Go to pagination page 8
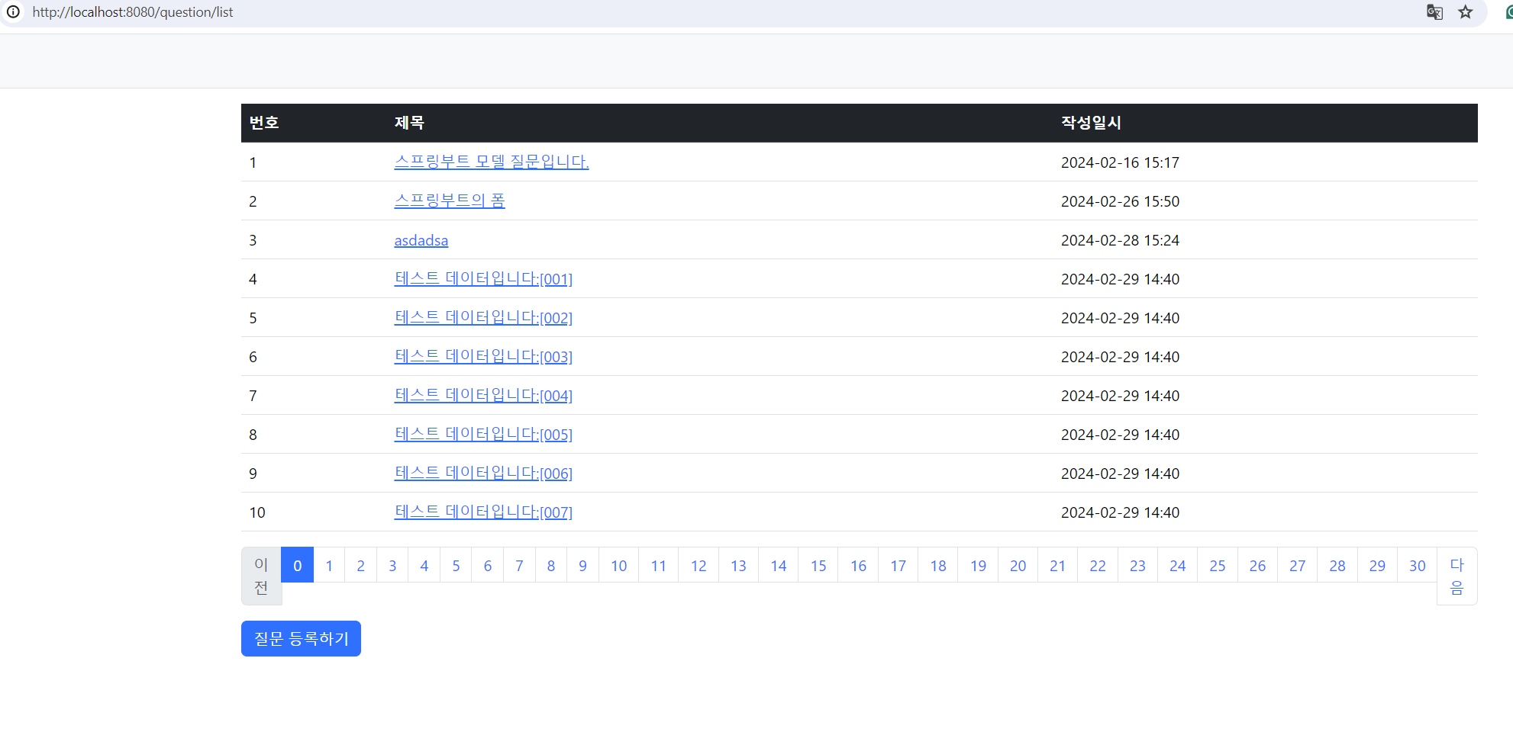The image size is (1513, 748). (551, 565)
